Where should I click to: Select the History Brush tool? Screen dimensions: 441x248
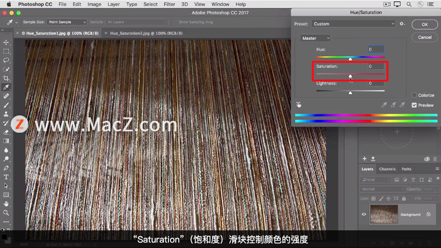pos(6,123)
